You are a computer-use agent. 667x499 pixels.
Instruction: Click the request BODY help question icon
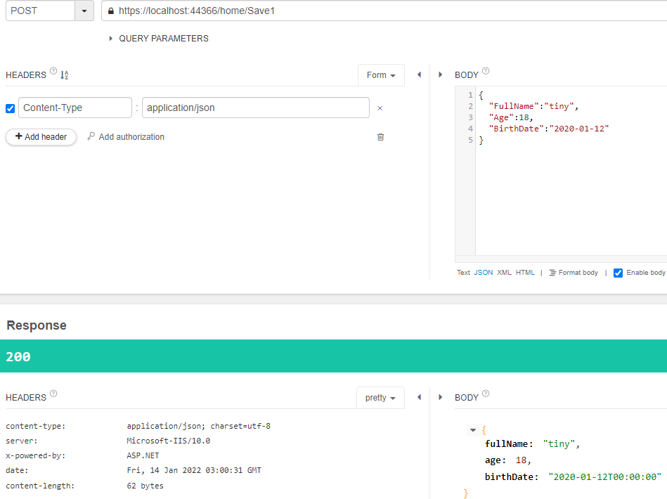486,70
